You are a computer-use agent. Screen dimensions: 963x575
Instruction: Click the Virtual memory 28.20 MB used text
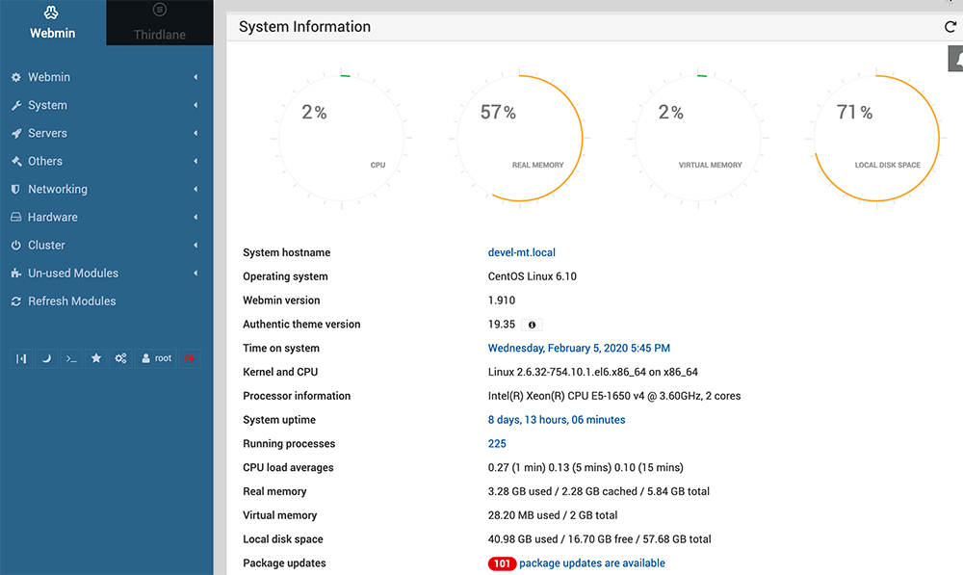point(553,515)
